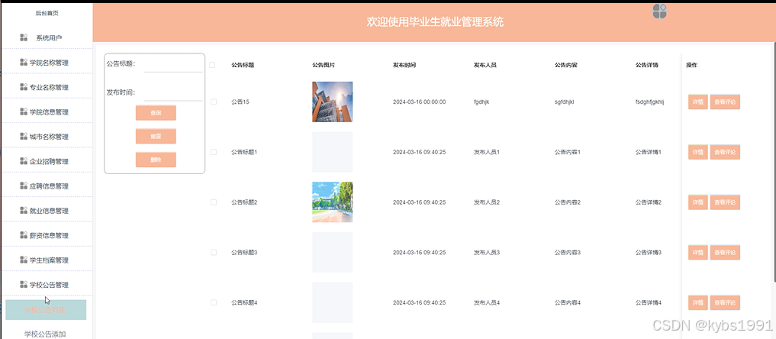Click the 学院信息管理 menu icon
Image resolution: width=776 pixels, height=339 pixels.
point(23,111)
